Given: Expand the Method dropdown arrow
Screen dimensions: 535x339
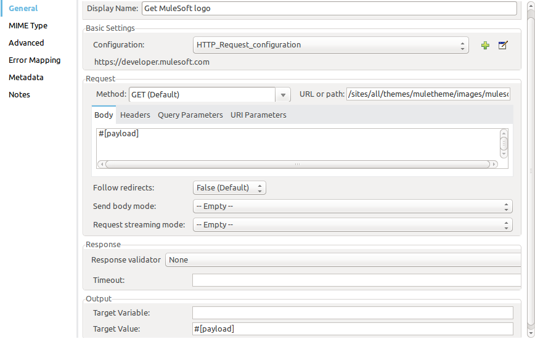Looking at the screenshot, I should click(283, 95).
